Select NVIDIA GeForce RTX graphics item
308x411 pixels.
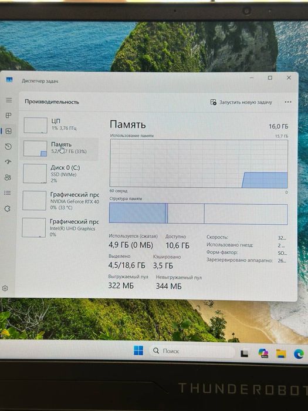[60, 201]
